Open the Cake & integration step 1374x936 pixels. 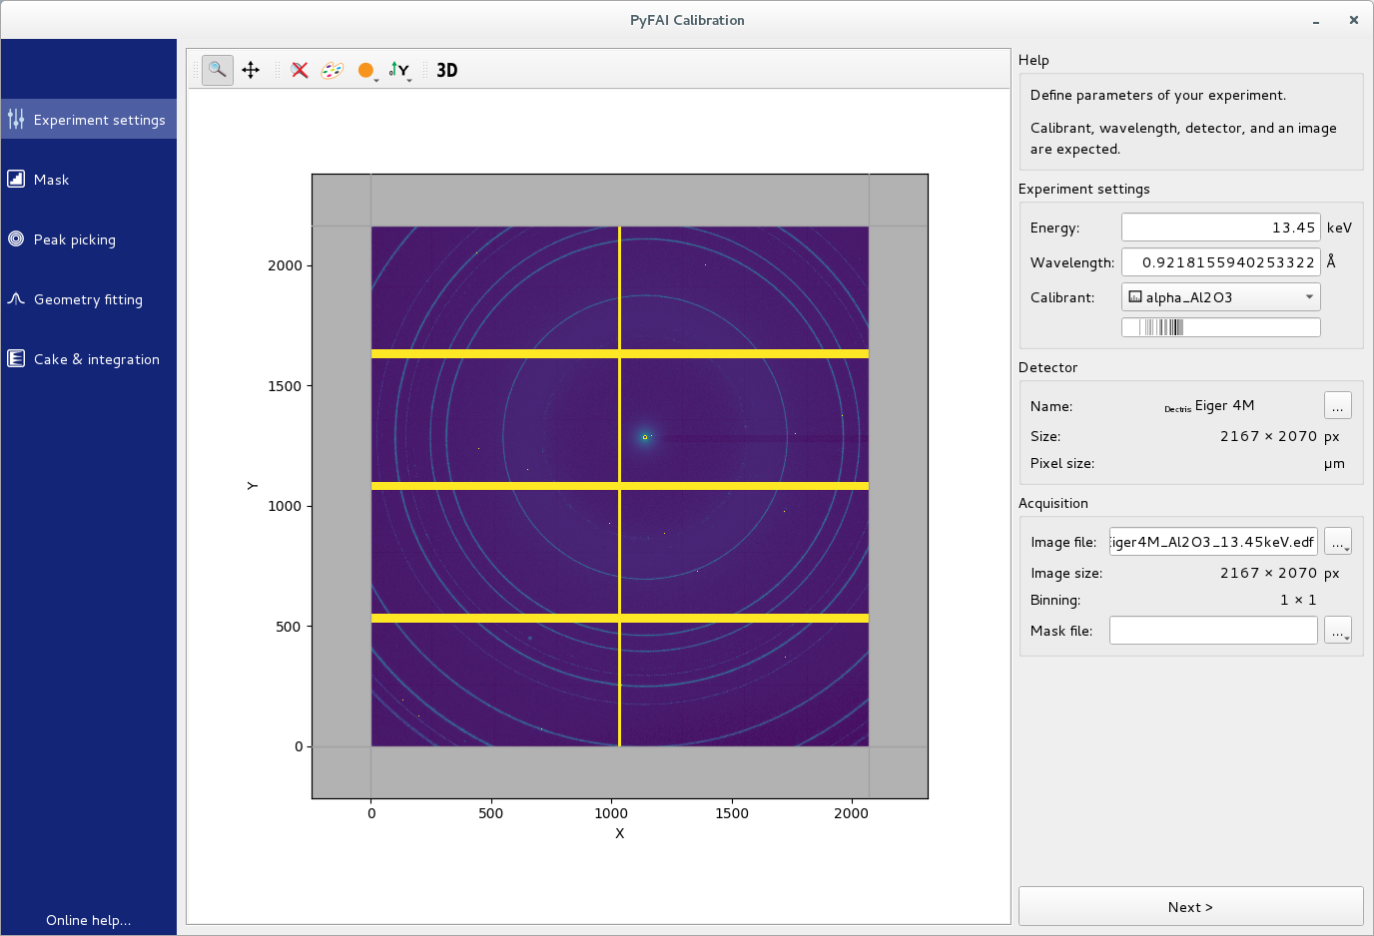coord(96,359)
